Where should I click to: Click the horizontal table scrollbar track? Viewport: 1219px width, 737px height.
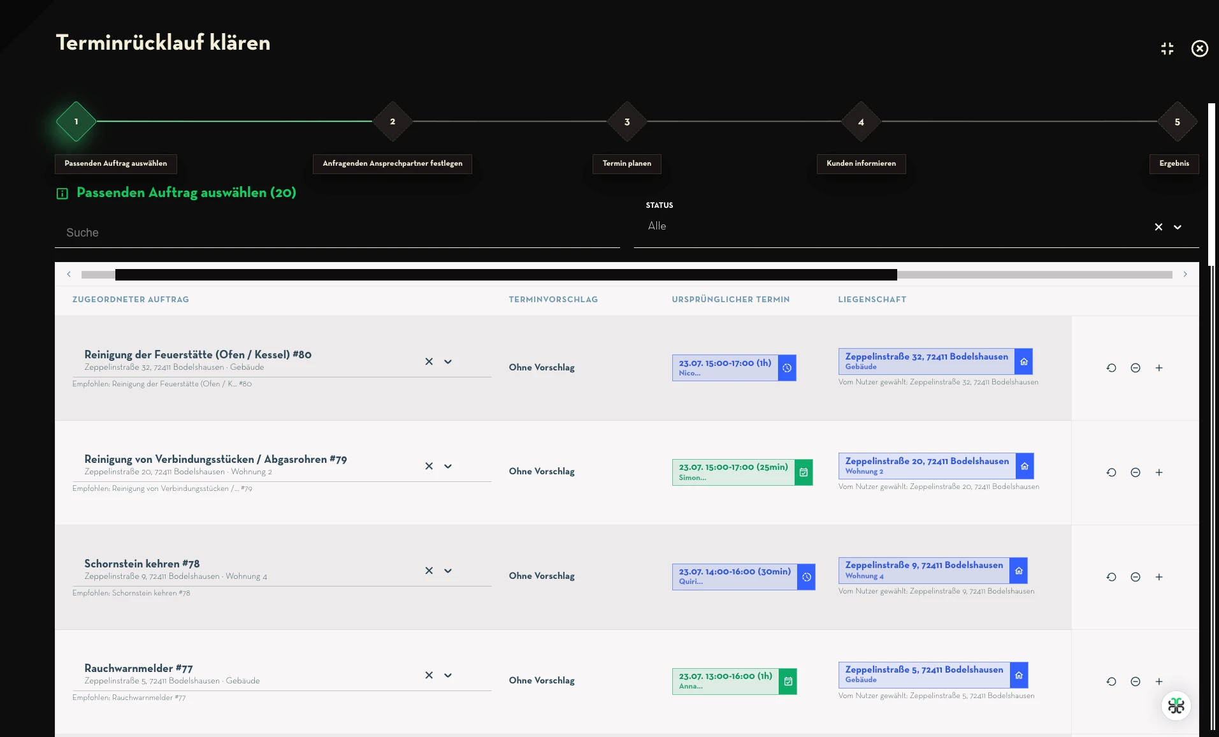tap(626, 275)
